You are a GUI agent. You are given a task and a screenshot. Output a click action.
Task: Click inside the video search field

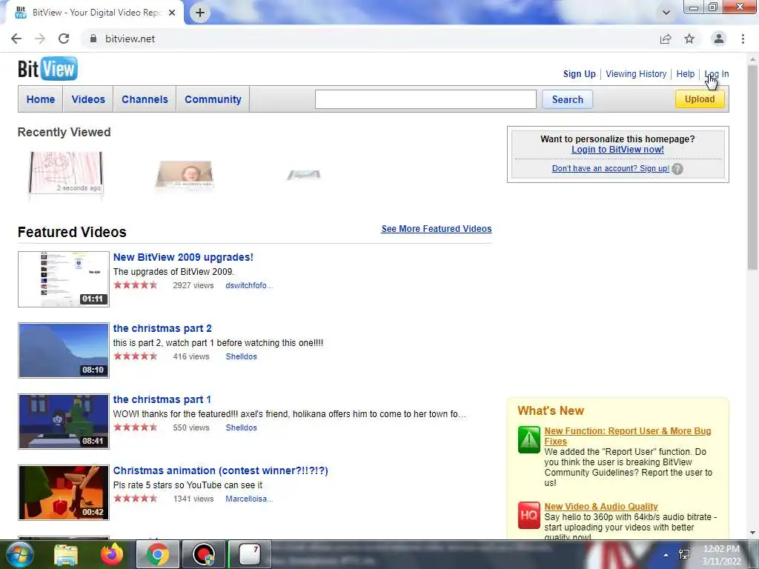425,99
